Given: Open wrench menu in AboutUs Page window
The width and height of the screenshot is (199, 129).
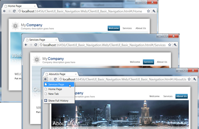Looking at the screenshot, I should 194,79.
